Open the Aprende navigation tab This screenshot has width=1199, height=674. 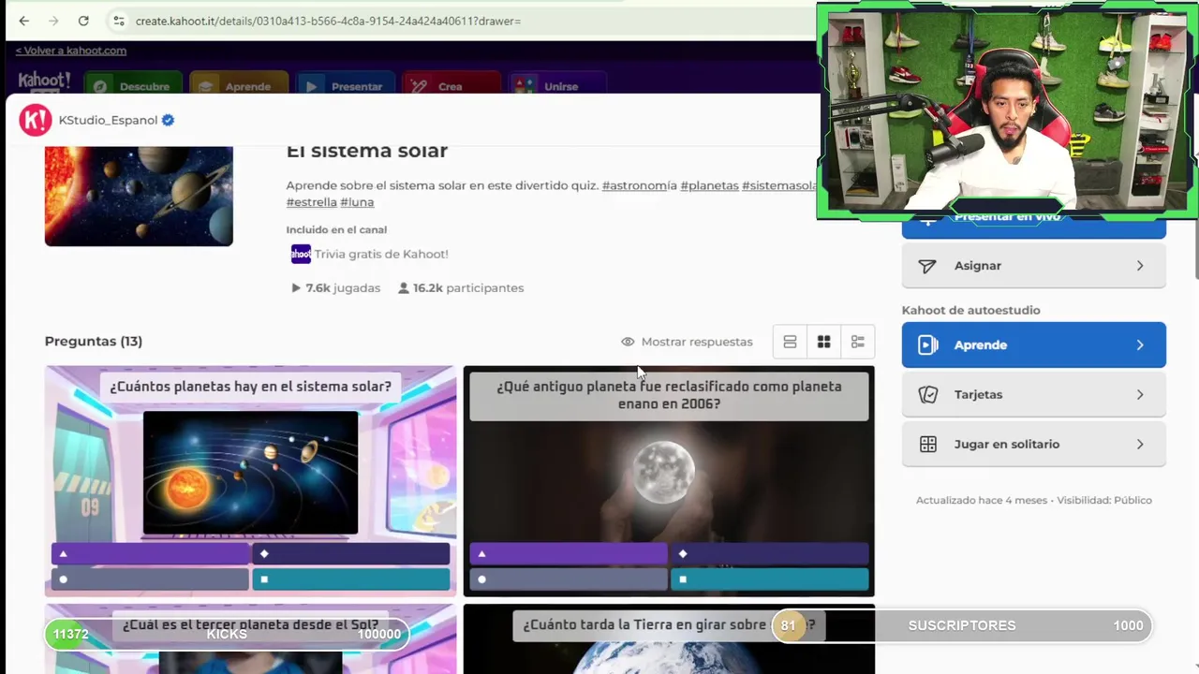click(238, 86)
